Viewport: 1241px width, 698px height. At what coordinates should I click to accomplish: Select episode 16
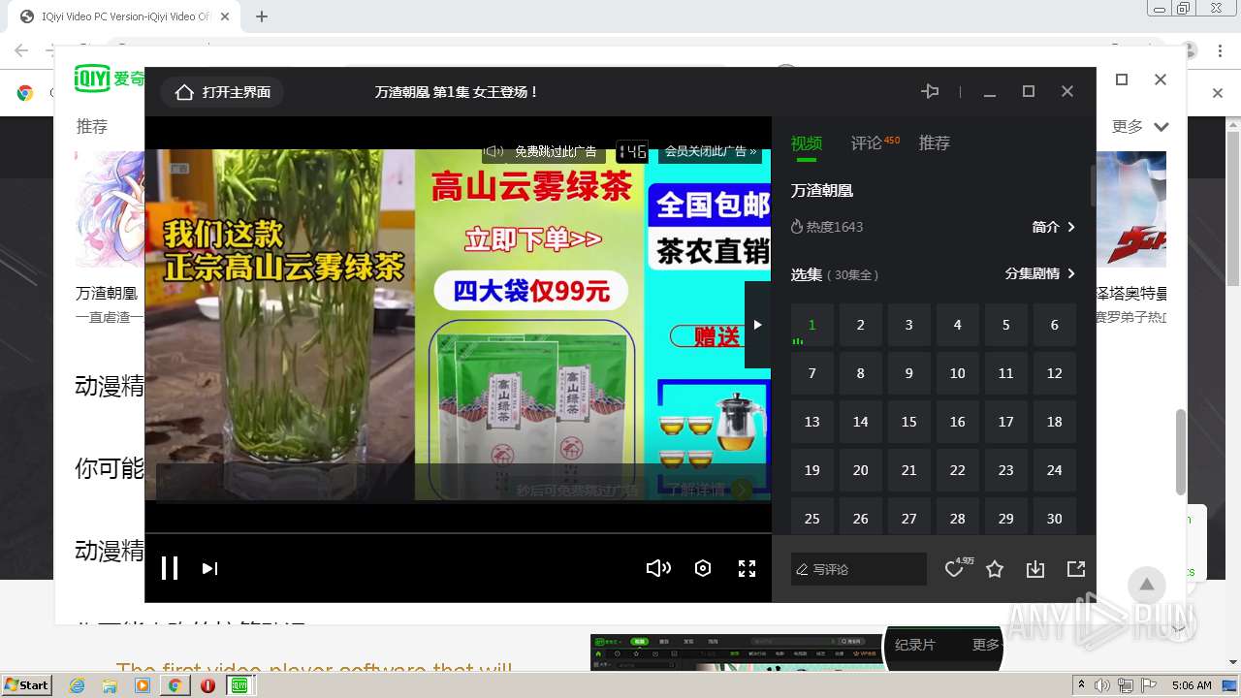click(958, 422)
